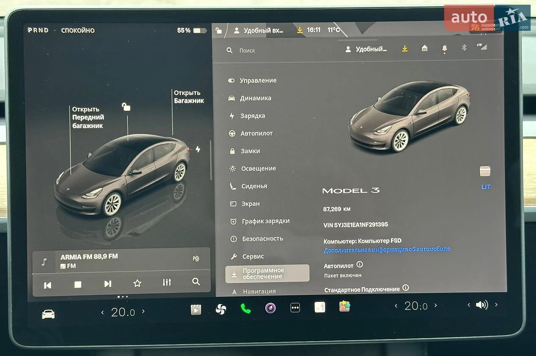Tap Открыть Передний багажник to open frunk
536x356 pixels.
point(88,117)
